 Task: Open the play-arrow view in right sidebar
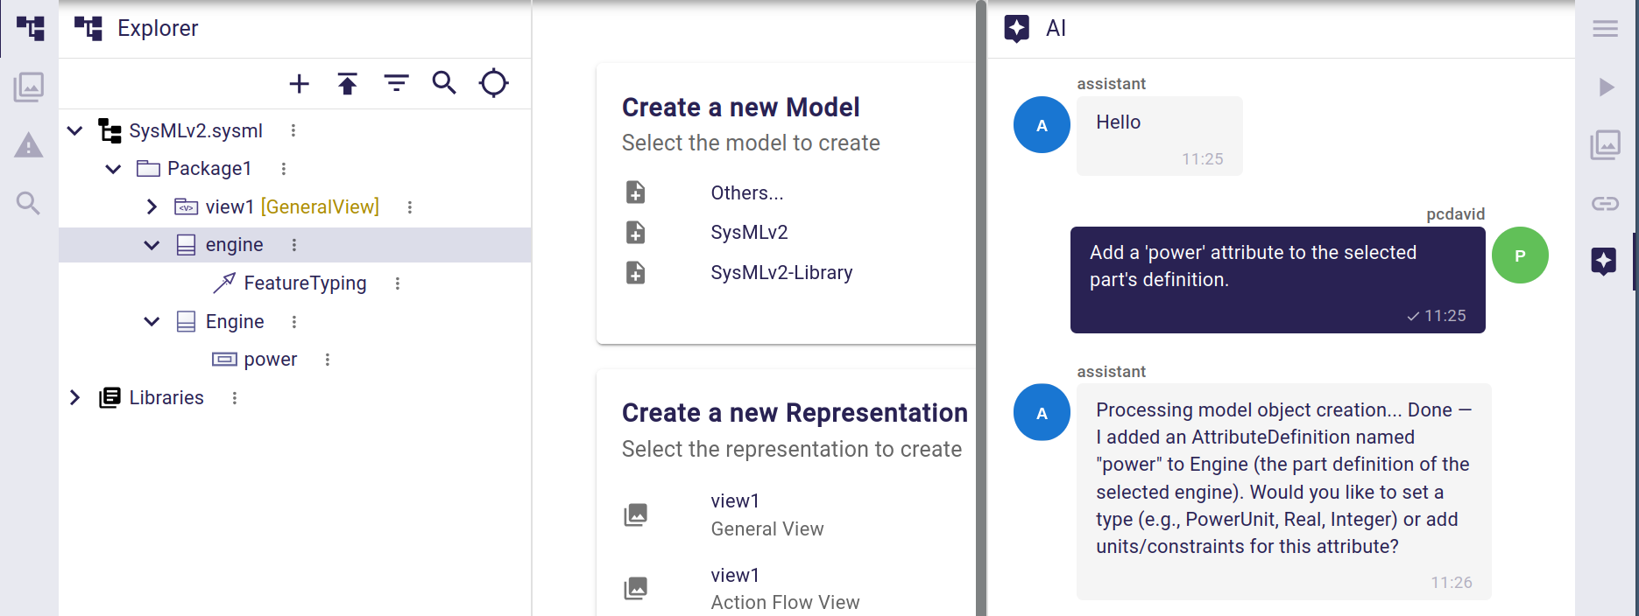tap(1606, 87)
